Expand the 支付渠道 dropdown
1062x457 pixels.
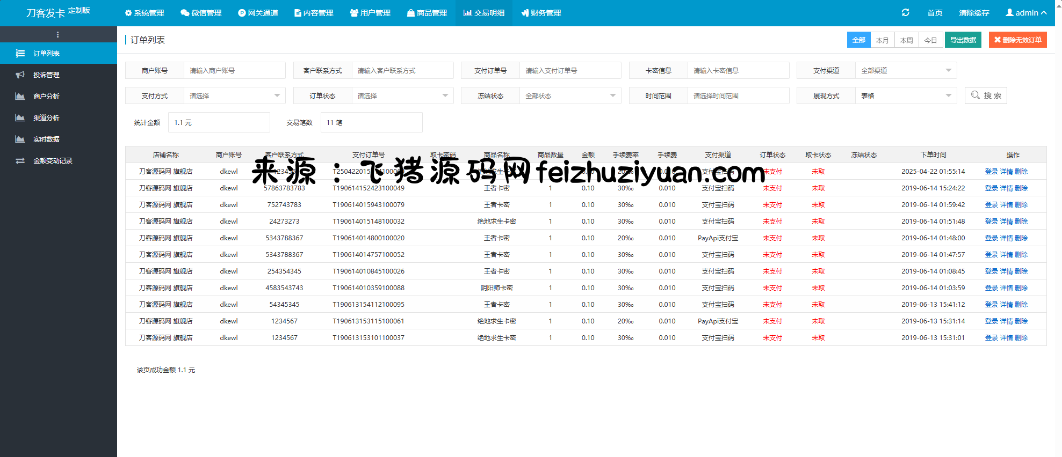(x=906, y=70)
